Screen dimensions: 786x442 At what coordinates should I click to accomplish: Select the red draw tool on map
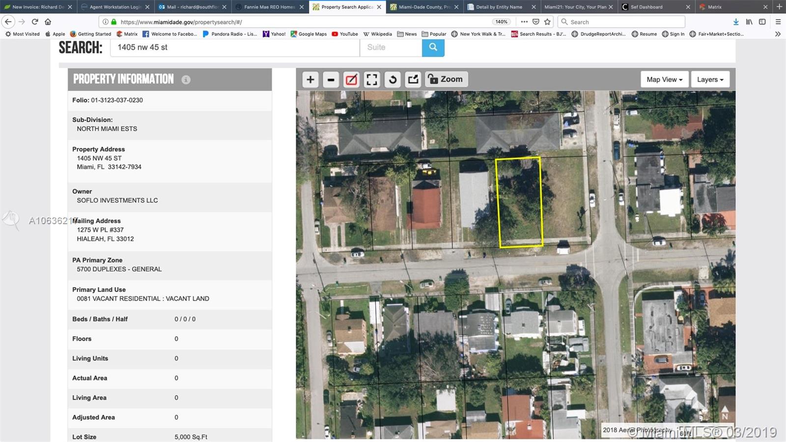point(351,80)
